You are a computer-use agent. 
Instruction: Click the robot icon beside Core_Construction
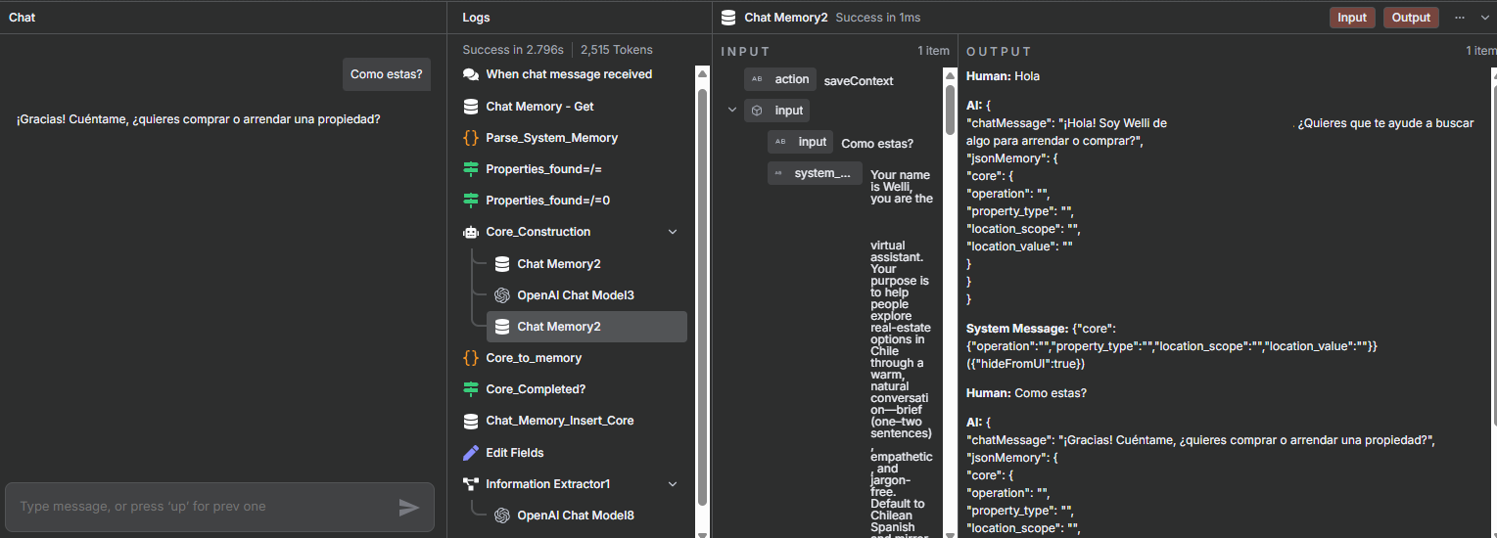(471, 232)
